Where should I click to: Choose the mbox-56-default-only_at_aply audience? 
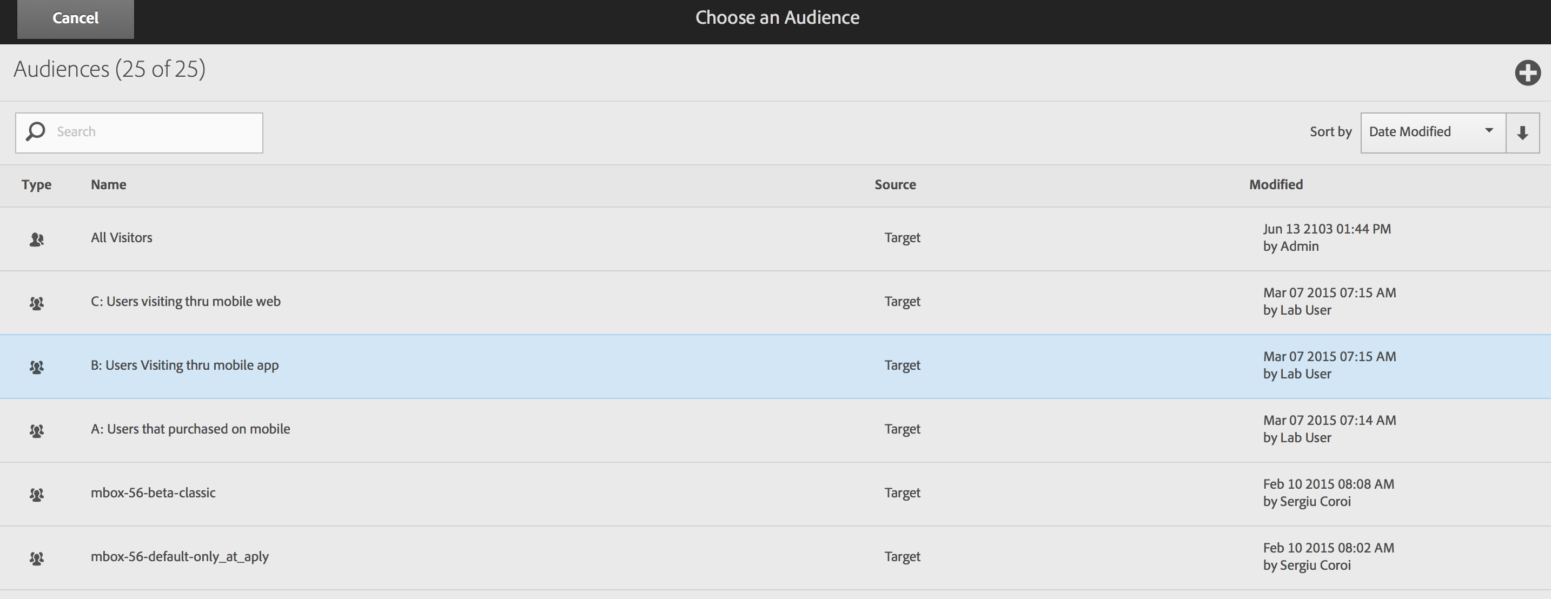point(180,557)
